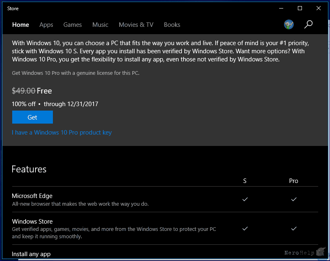This screenshot has width=330, height=261.
Task: Go to the Home tab
Action: [x=21, y=25]
